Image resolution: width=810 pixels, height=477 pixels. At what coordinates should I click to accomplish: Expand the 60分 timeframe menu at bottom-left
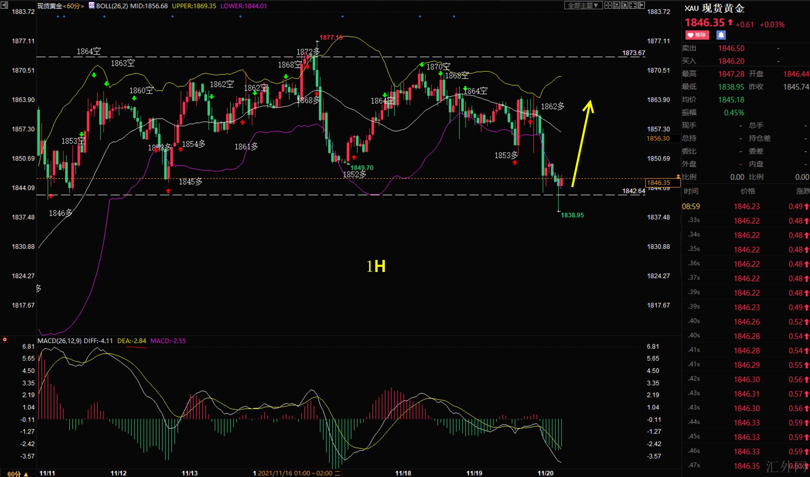point(17,474)
